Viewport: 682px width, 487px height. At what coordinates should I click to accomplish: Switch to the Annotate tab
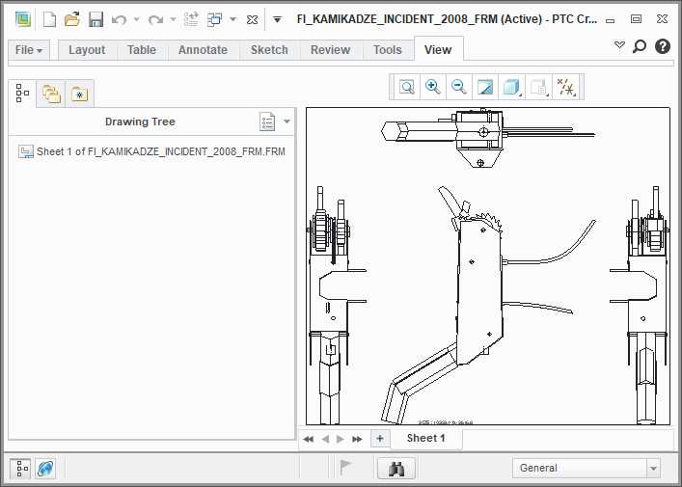(203, 50)
